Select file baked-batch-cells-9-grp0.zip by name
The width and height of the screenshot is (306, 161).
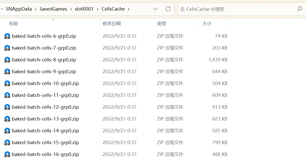point(44,72)
